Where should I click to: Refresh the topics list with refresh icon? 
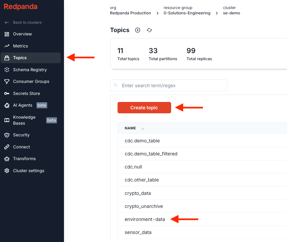coord(149,30)
